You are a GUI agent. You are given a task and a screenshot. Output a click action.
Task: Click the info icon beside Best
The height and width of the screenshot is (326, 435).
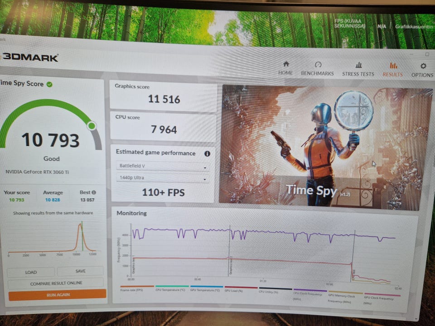94,192
